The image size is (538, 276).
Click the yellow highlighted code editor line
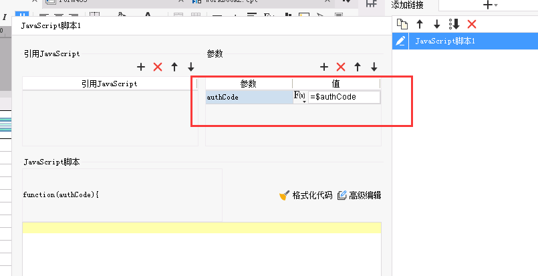201,229
